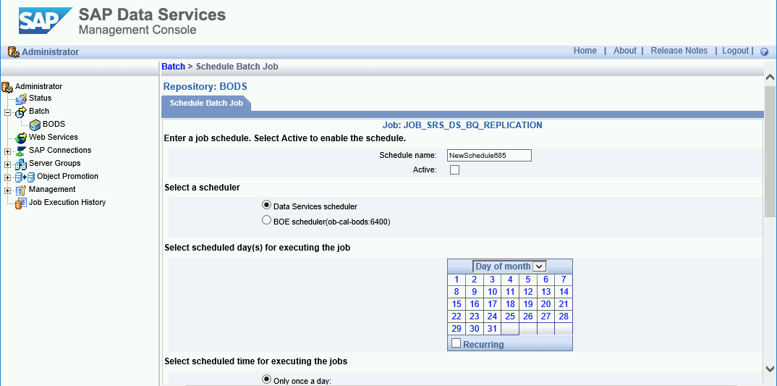Open Job Execution History tree item

click(x=67, y=202)
